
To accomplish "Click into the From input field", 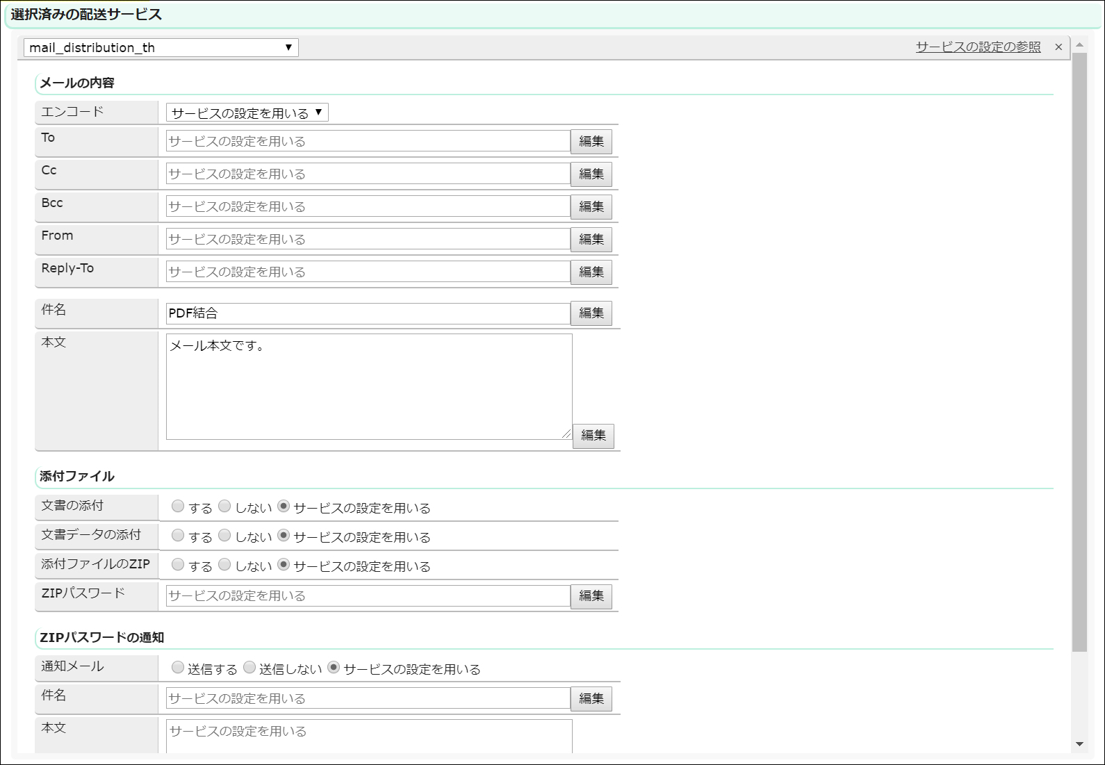I will (368, 239).
